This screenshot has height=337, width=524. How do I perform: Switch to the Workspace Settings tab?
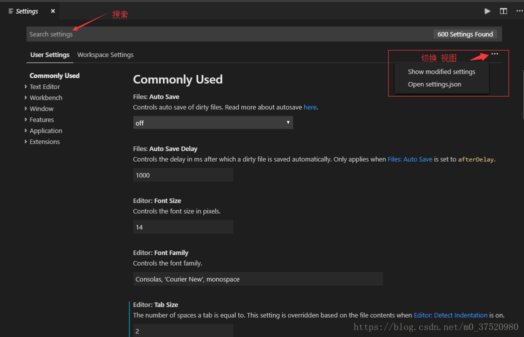105,55
